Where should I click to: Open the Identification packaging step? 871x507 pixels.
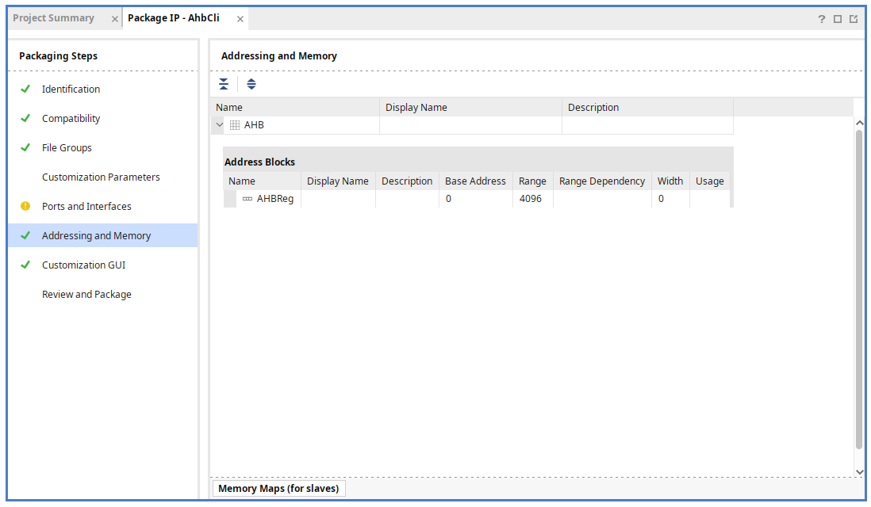click(71, 90)
